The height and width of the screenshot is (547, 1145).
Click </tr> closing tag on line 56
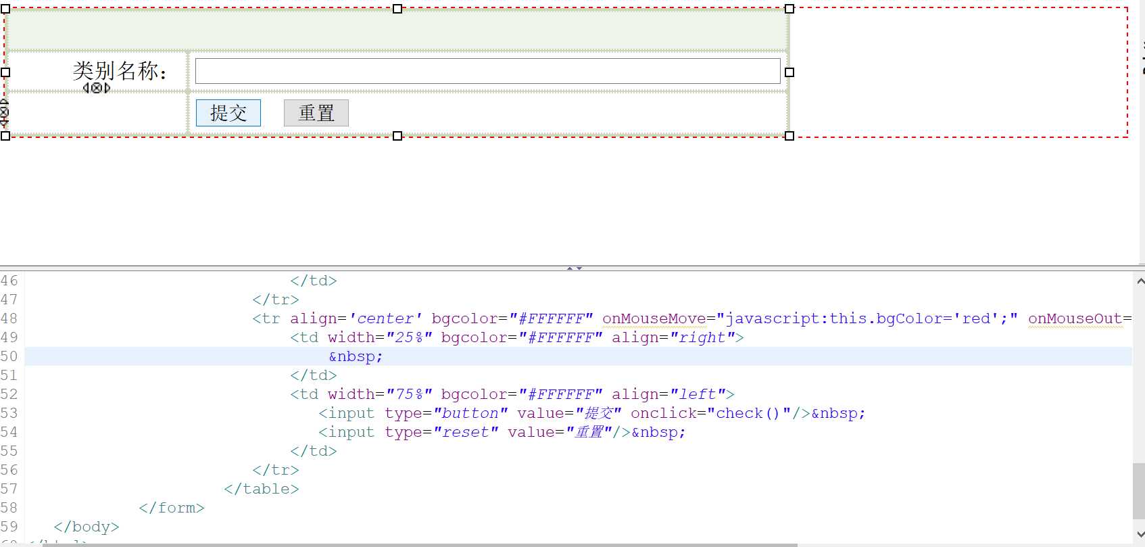pos(276,470)
